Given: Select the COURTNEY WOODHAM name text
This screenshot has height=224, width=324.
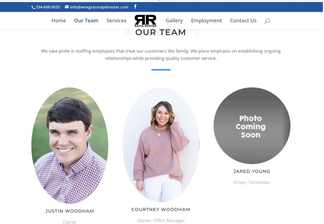Looking at the screenshot, I should [161, 209].
